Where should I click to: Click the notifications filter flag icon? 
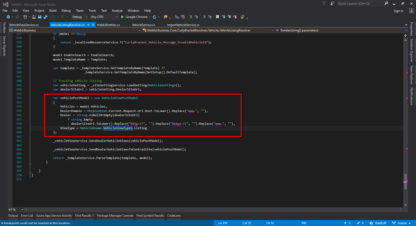click(x=324, y=4)
